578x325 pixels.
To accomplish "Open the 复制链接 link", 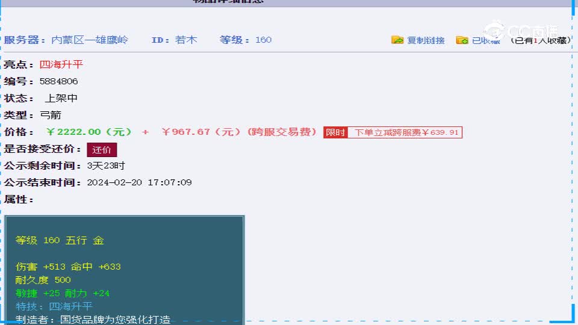I will tap(426, 40).
